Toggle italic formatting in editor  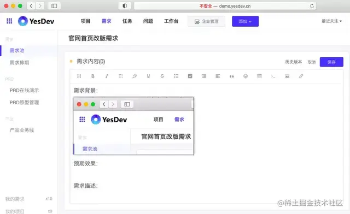click(107, 76)
